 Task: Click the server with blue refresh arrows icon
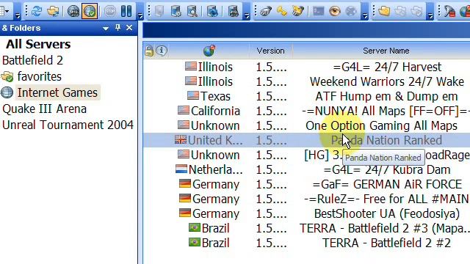tap(212, 11)
